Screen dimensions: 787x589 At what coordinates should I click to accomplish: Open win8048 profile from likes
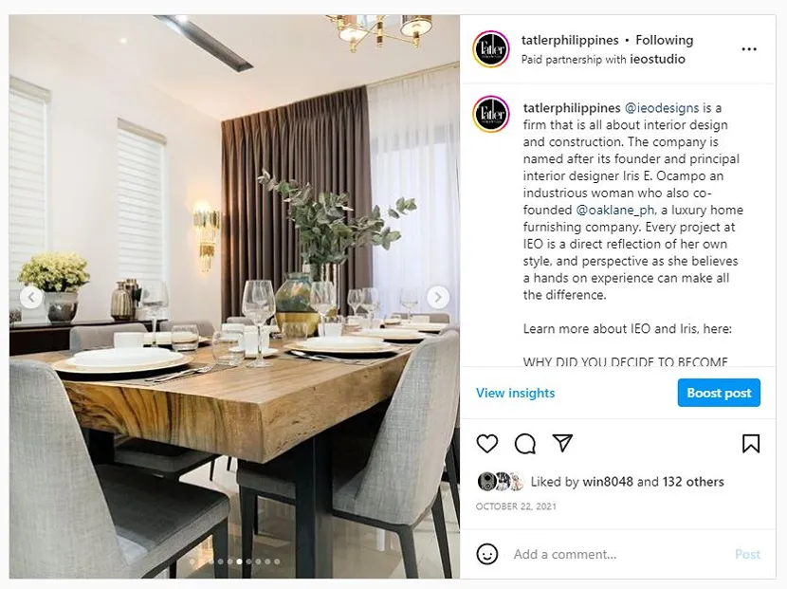[x=607, y=482]
